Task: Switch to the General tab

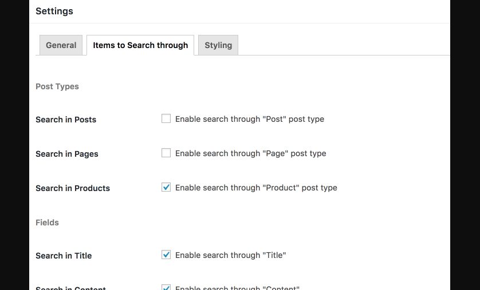Action: coord(61,45)
